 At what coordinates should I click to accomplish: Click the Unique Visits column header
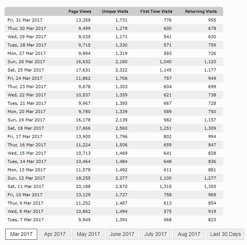(x=115, y=11)
